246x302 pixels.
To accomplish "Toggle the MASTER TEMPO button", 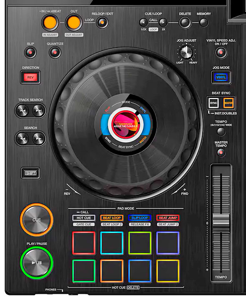I will pyautogui.click(x=221, y=153).
